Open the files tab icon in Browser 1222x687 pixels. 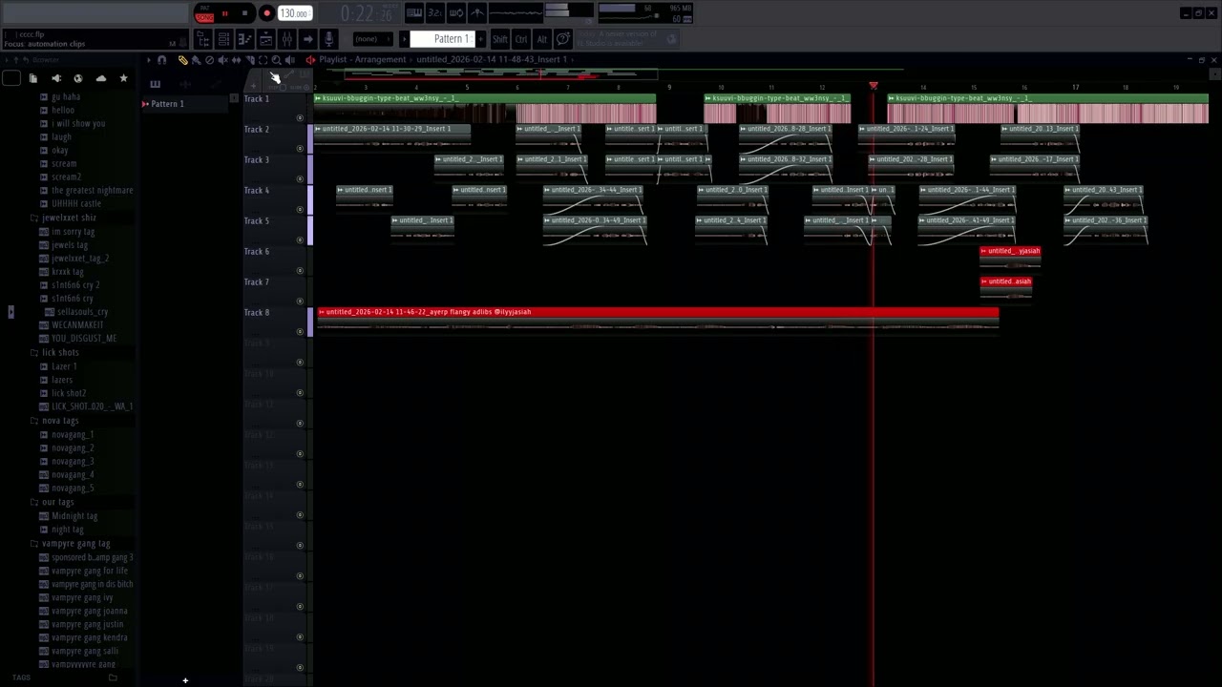click(x=32, y=78)
